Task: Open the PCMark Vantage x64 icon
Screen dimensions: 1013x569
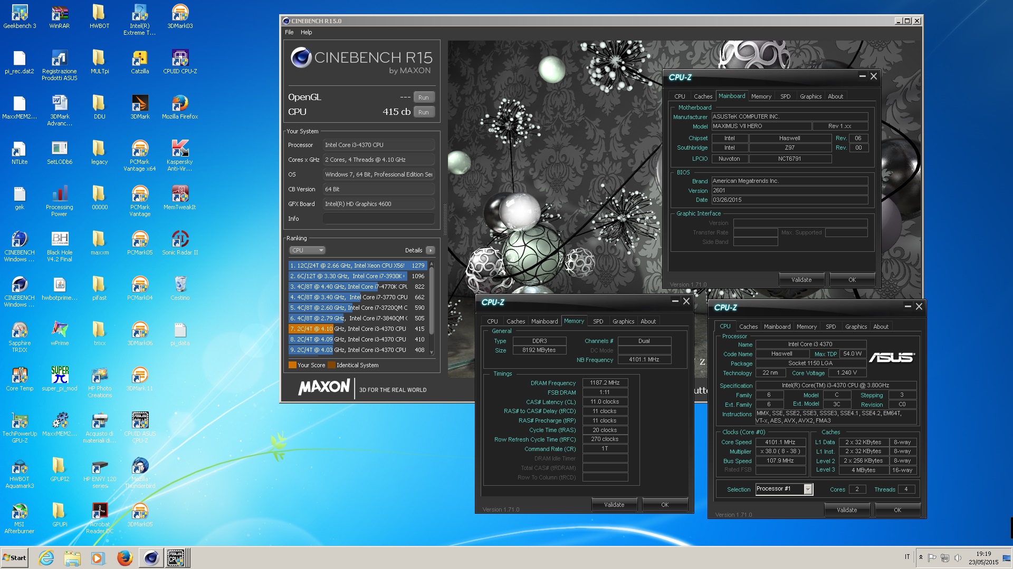Action: pyautogui.click(x=140, y=155)
